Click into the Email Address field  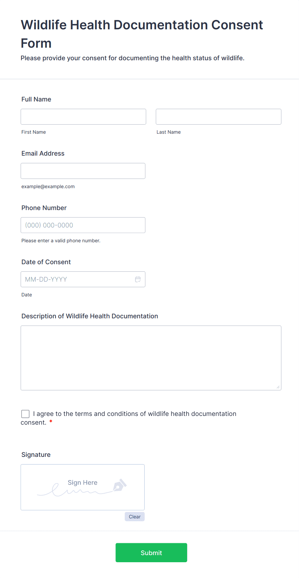[x=83, y=171]
